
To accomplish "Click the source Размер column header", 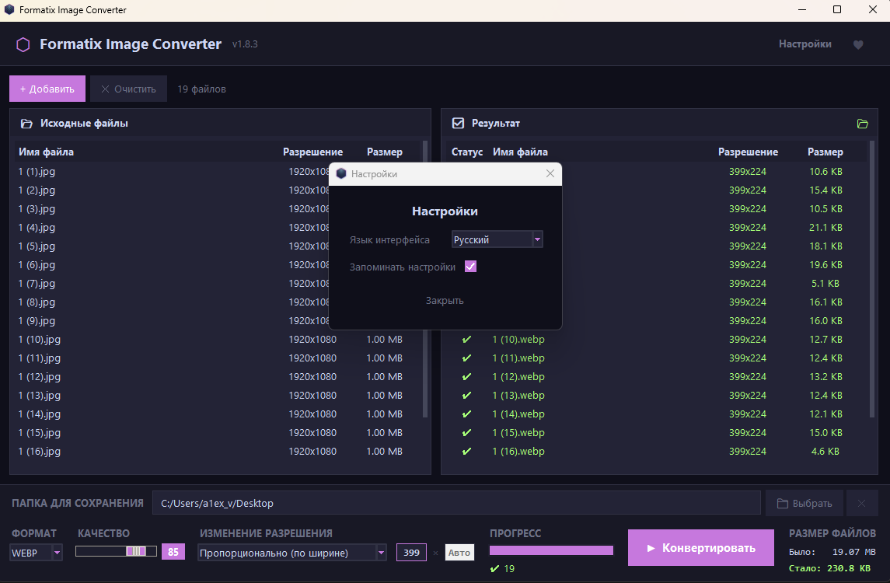I will pos(385,152).
